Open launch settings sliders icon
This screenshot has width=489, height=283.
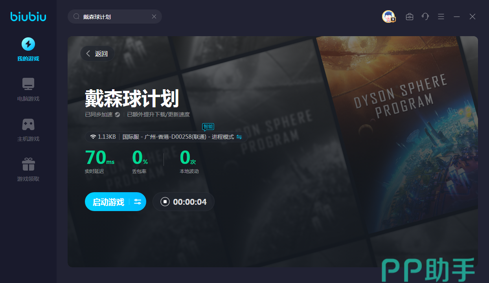(x=138, y=202)
